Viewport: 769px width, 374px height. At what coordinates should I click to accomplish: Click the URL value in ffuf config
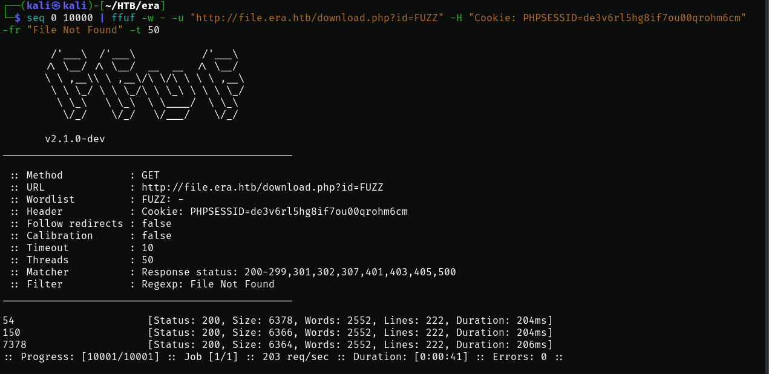[262, 188]
